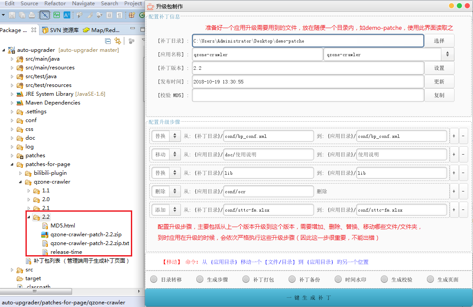473x307 pixels.
Task: Click the 补丁版本 field containing 2.2
Action: pos(308,68)
